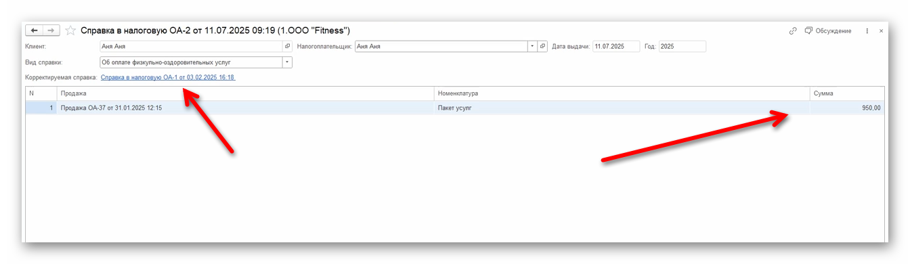
Task: Go forward with the right arrow button
Action: coord(51,30)
